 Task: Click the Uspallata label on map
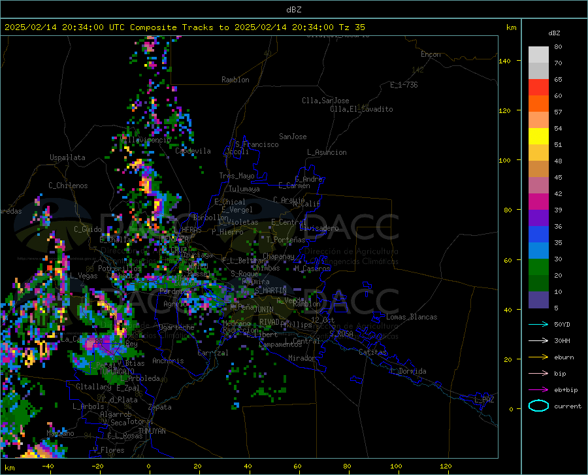(67, 157)
